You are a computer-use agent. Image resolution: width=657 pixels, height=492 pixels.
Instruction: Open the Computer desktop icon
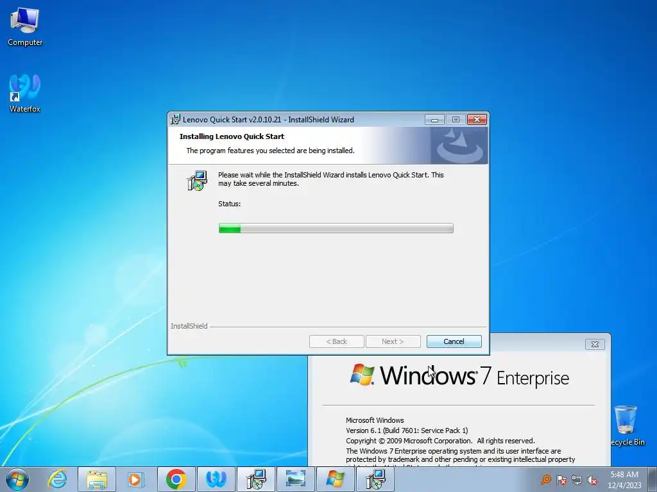[x=25, y=27]
